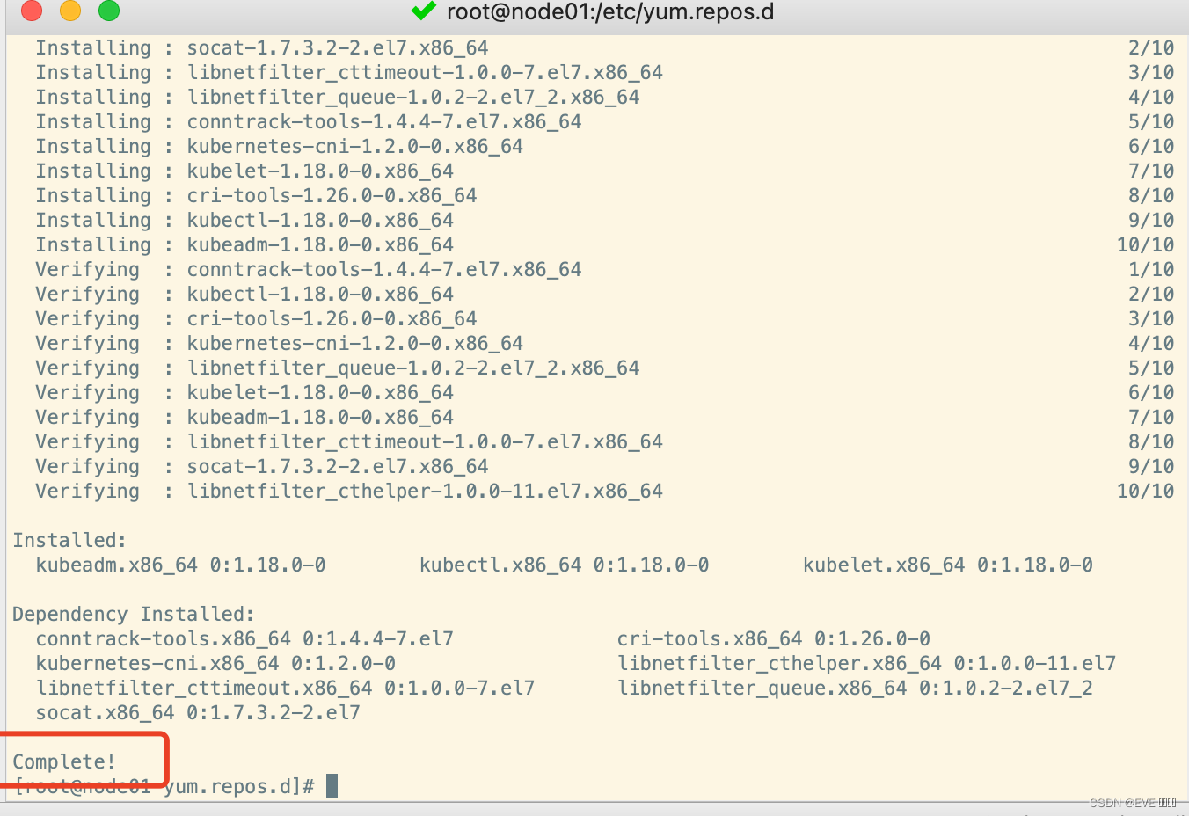The height and width of the screenshot is (816, 1189).
Task: Click 'libnetfilter_cttimeout.x86_64 0:1.0.0-7.el7' dependency
Action: [x=285, y=688]
